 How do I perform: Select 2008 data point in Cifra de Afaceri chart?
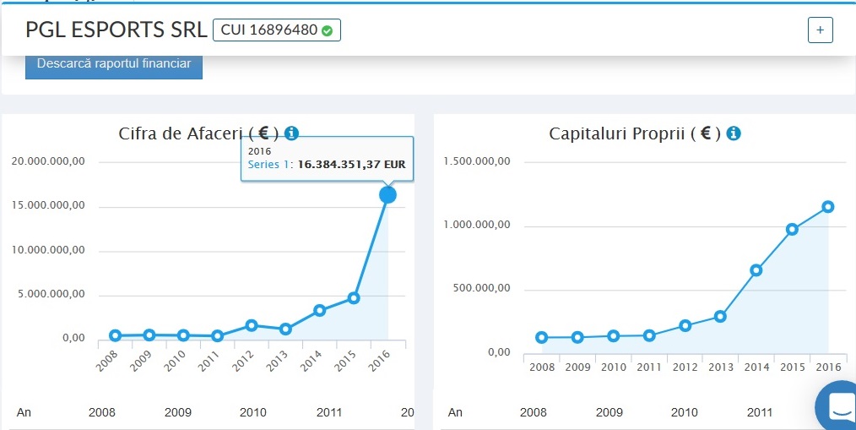point(115,335)
